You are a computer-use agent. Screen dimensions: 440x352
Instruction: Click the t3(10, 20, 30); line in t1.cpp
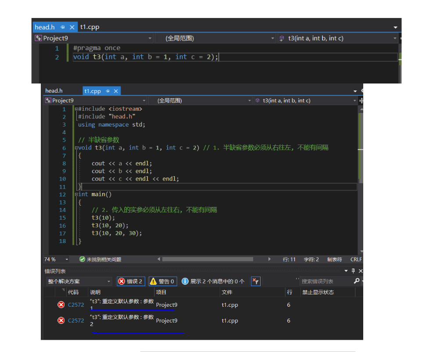pos(117,233)
